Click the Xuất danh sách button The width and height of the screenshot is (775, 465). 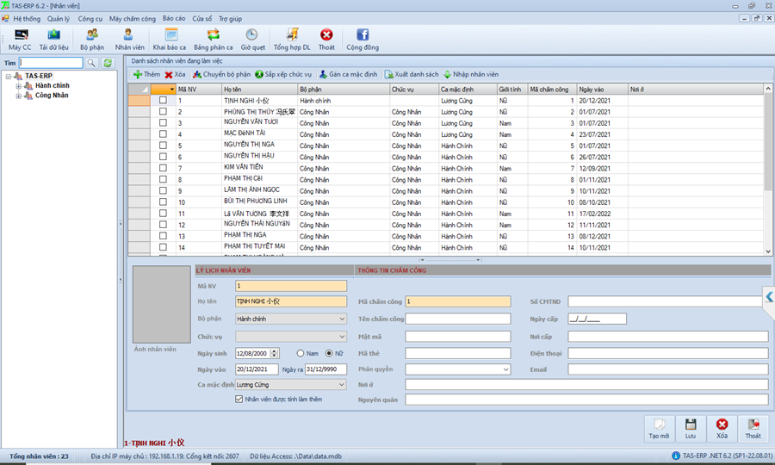point(412,75)
